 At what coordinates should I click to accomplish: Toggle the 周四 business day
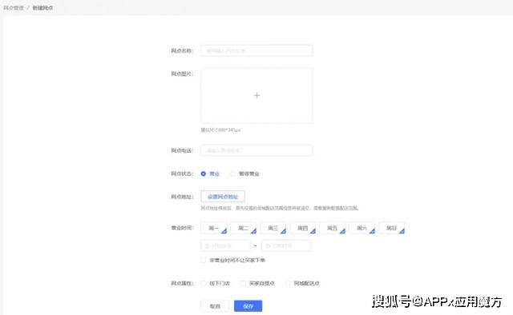pyautogui.click(x=303, y=228)
